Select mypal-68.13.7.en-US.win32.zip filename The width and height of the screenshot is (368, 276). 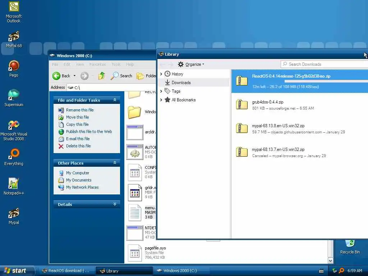[x=278, y=149]
